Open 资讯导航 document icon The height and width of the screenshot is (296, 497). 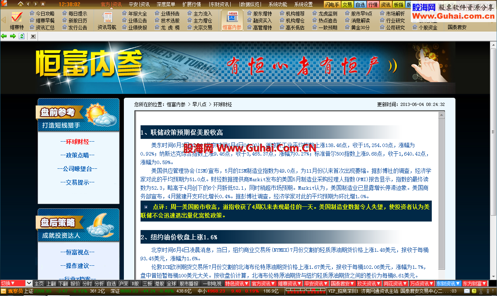107,21
